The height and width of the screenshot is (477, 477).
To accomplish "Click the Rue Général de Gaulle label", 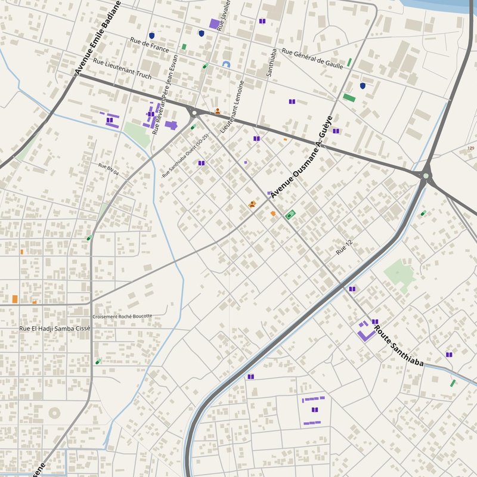I will (312, 58).
